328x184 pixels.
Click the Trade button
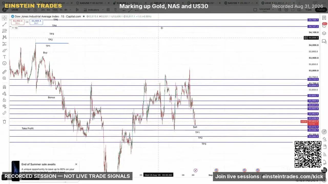point(308,10)
